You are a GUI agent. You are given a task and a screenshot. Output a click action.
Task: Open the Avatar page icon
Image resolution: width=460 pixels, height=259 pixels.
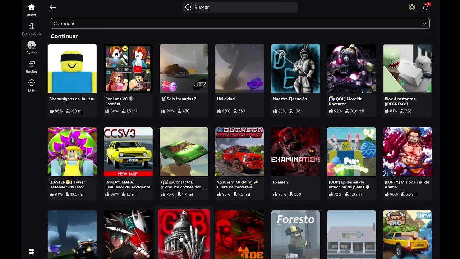pyautogui.click(x=32, y=45)
